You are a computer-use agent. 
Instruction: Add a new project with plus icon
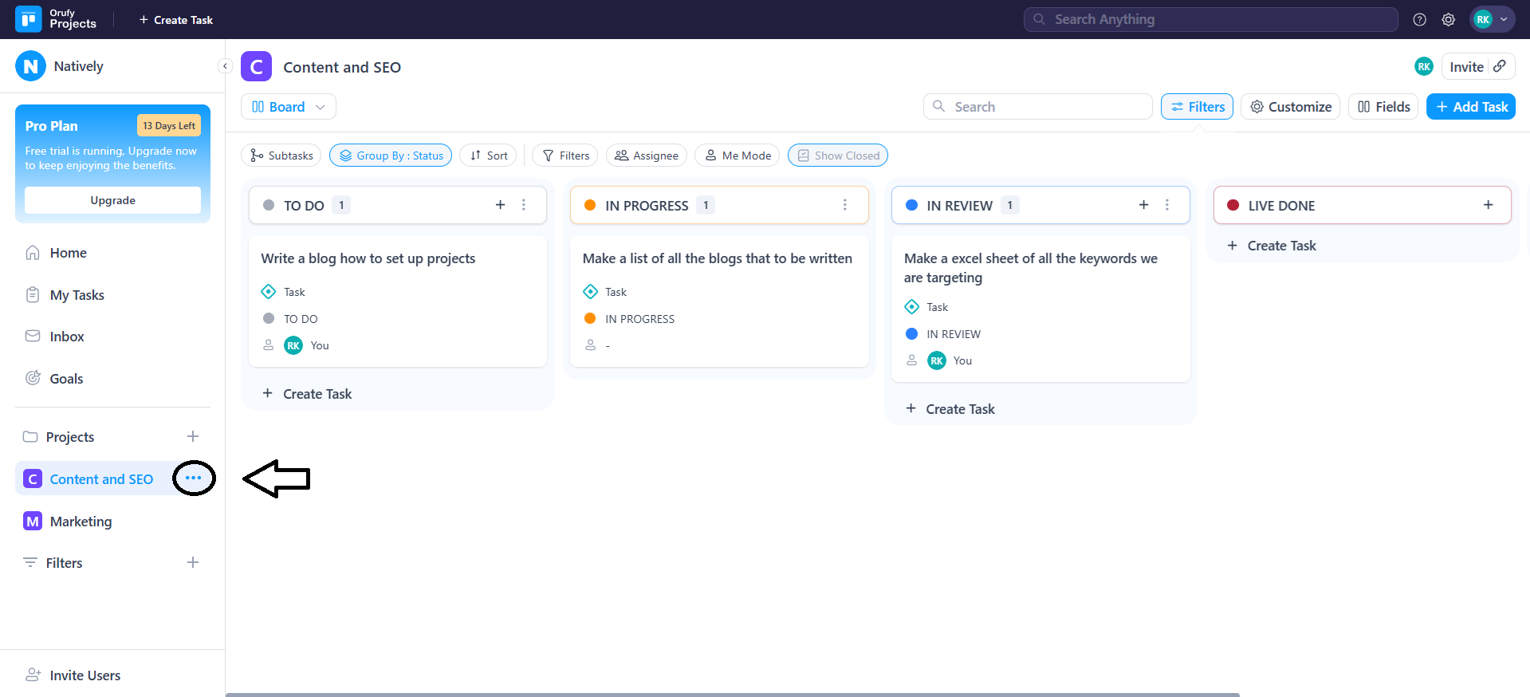(x=193, y=436)
